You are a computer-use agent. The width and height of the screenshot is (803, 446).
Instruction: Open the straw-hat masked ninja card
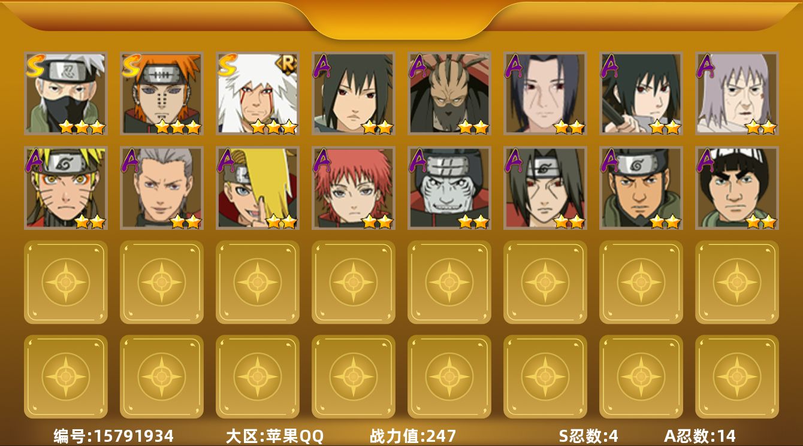point(449,93)
